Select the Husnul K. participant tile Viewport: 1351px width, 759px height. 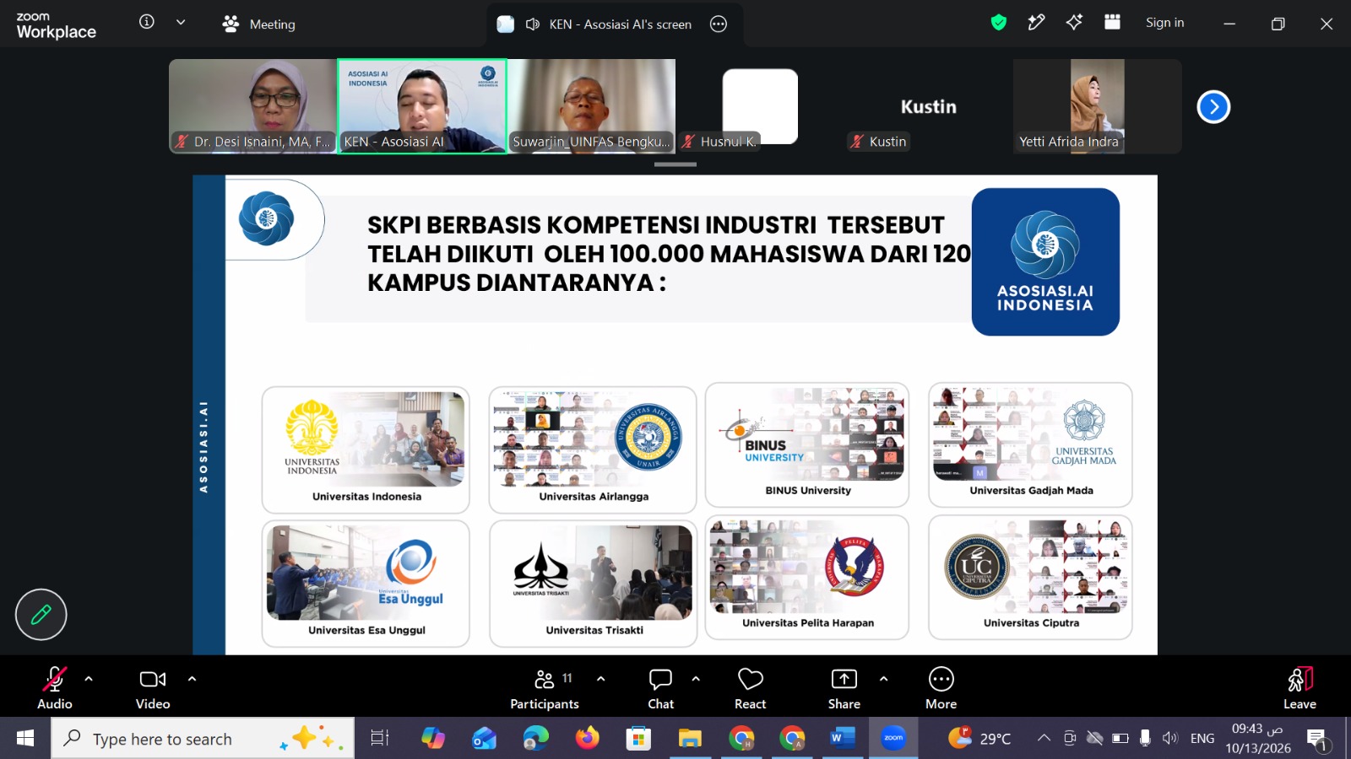pos(760,106)
